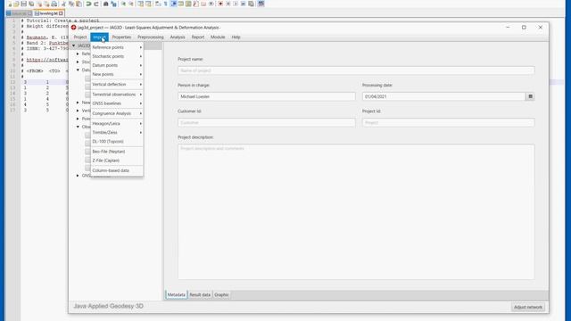Viewport: 571px width, 321px height.
Task: Click the red Record macro icon in Notepad++
Action: 220,4
